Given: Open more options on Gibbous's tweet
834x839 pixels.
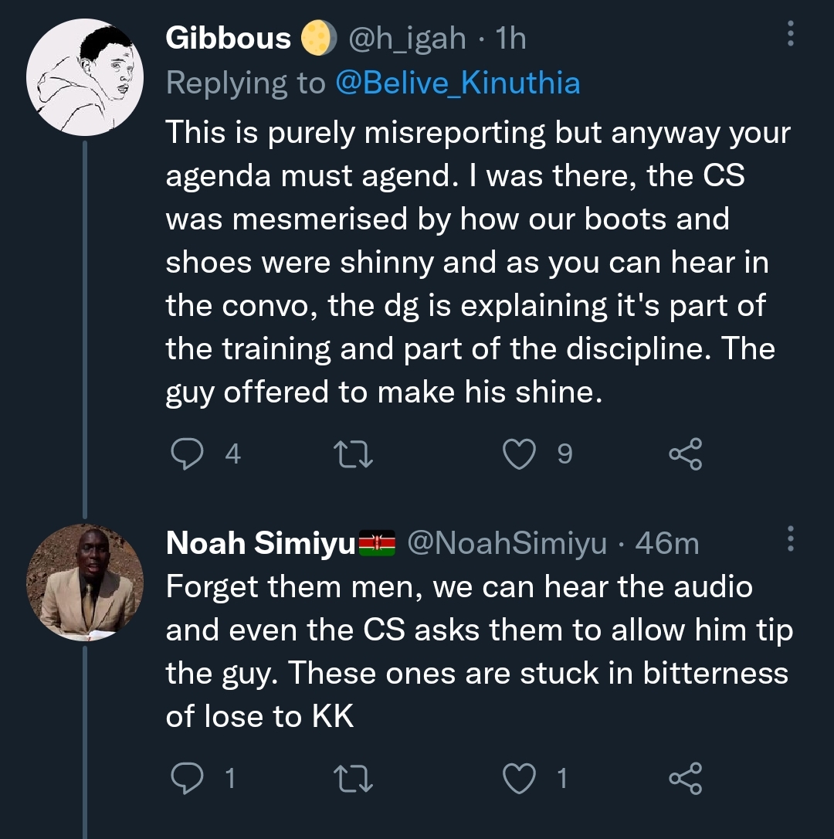Looking at the screenshot, I should point(790,33).
